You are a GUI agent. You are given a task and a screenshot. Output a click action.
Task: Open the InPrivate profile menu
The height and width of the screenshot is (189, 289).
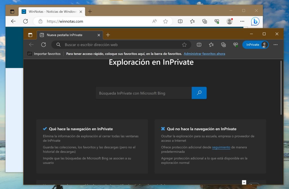click(255, 45)
